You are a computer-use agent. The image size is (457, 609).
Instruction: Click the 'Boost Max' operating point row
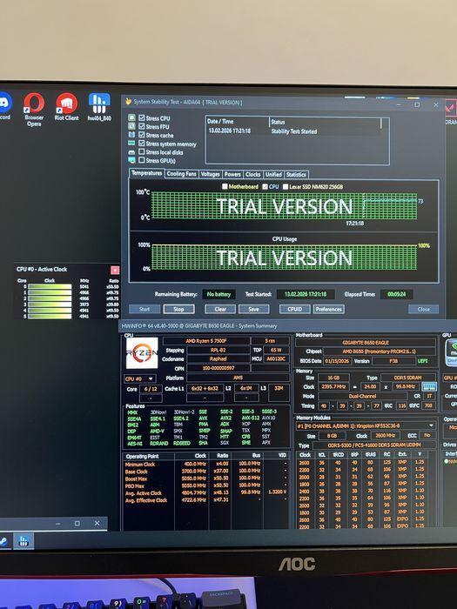[x=206, y=478]
